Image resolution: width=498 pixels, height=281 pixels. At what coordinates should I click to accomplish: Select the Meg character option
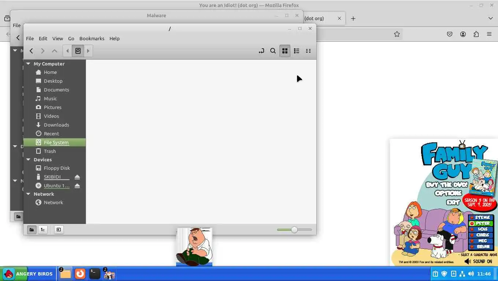click(481, 241)
